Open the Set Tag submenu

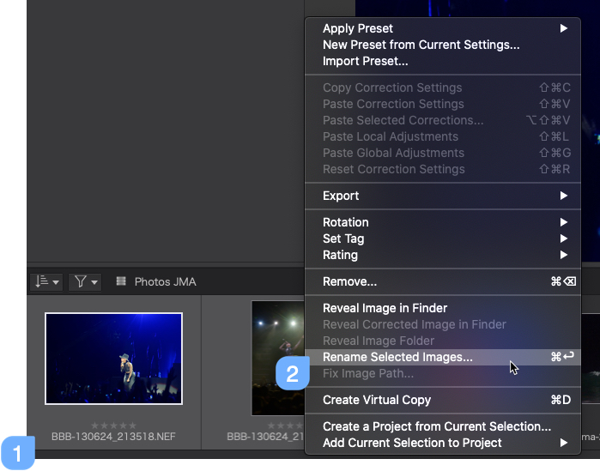tap(443, 239)
